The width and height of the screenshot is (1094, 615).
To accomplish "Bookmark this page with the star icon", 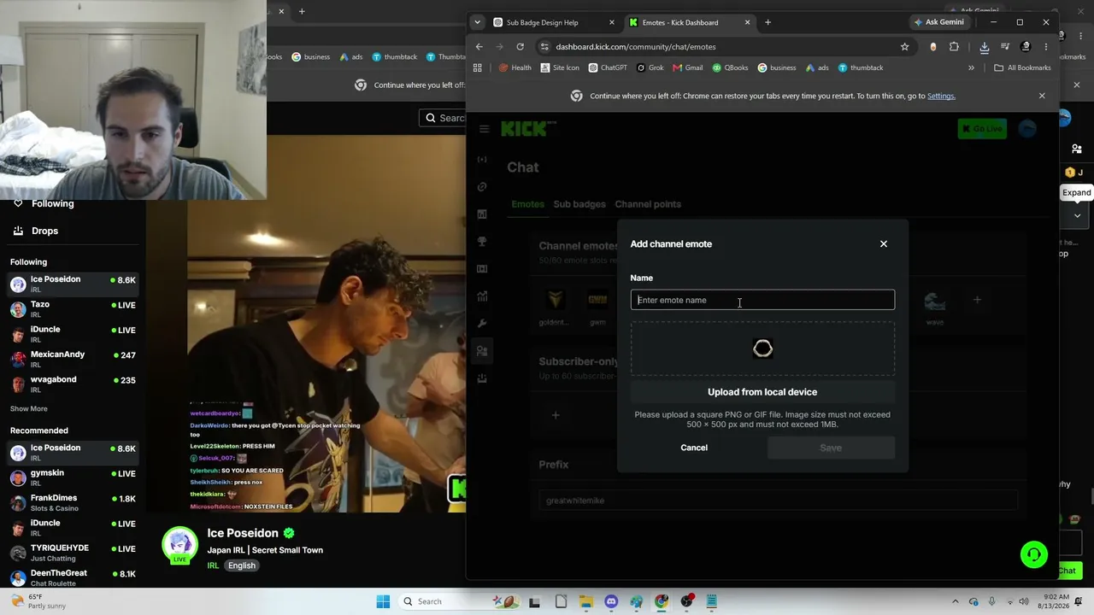I will pyautogui.click(x=904, y=47).
